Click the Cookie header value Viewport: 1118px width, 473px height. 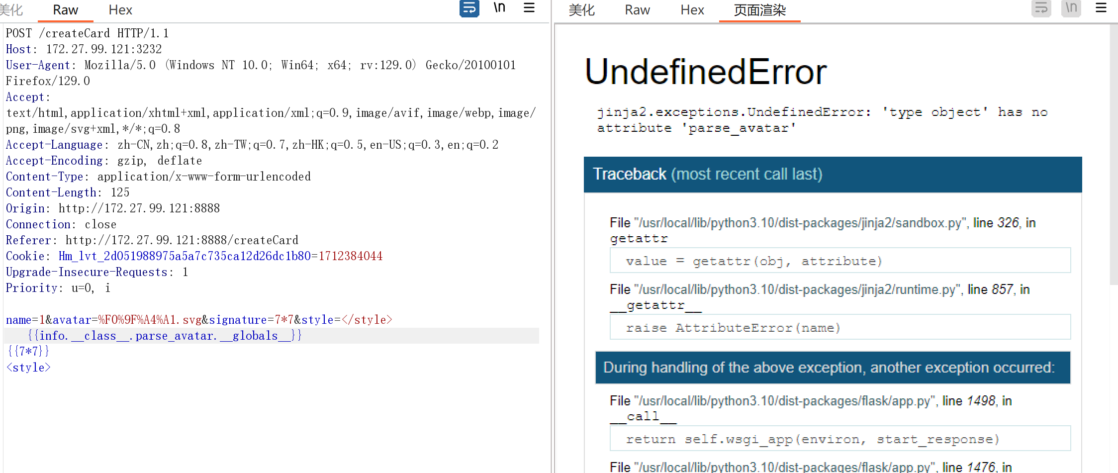220,256
